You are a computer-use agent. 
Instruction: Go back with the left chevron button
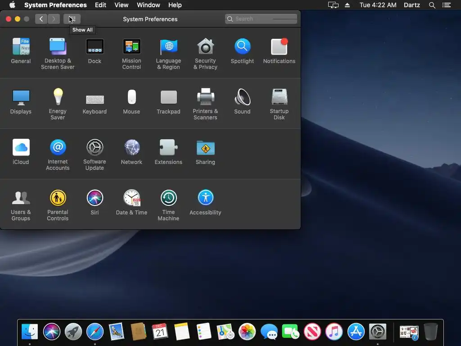tap(41, 19)
